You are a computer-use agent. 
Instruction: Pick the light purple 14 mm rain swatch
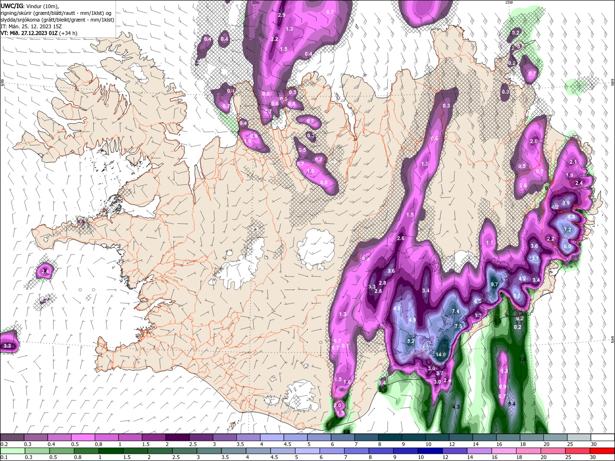click(x=479, y=451)
